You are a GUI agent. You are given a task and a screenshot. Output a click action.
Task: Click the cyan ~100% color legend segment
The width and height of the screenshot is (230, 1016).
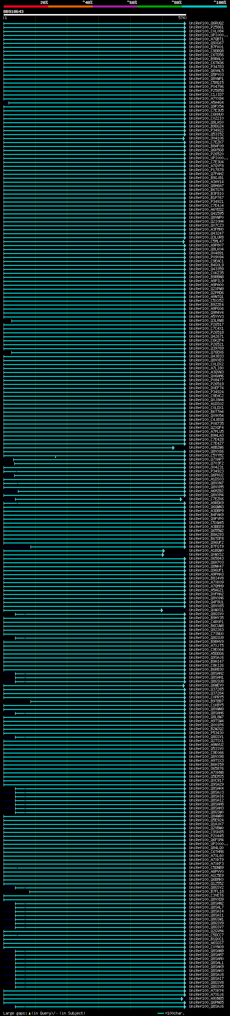204,6
